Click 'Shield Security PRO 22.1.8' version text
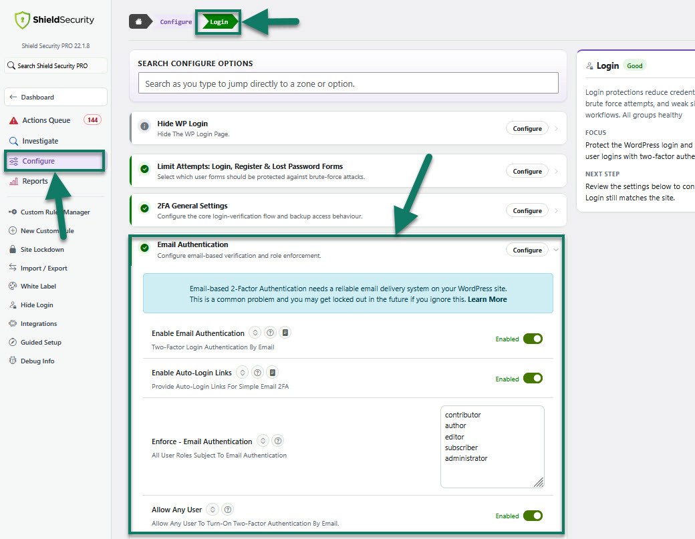This screenshot has height=539, width=695. 56,45
